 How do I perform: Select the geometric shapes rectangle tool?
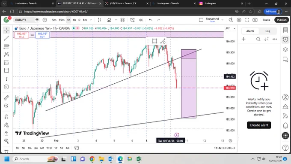[6, 71]
